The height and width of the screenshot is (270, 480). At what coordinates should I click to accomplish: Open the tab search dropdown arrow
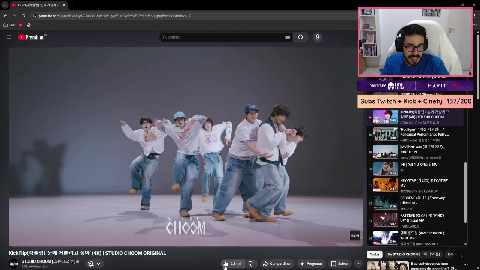(x=5, y=5)
